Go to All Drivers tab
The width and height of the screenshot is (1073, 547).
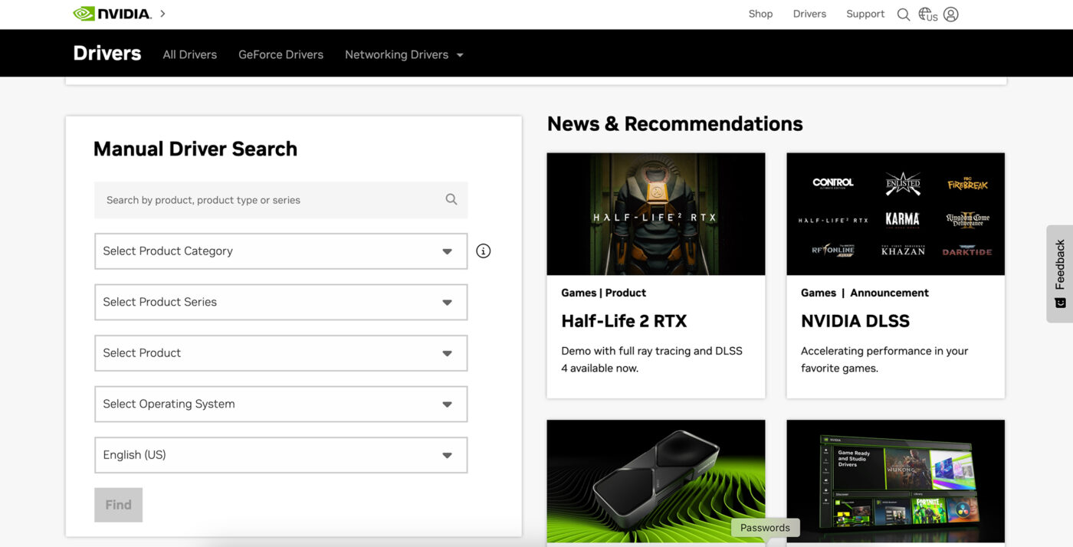(190, 54)
